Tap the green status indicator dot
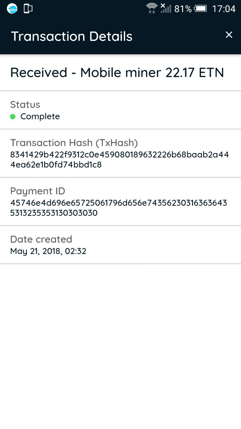The width and height of the screenshot is (241, 429). point(13,117)
